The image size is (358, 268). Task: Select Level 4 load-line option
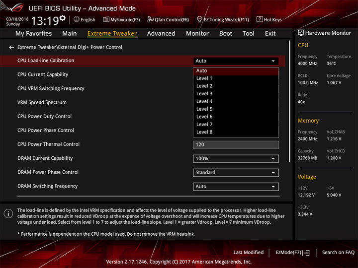236,101
